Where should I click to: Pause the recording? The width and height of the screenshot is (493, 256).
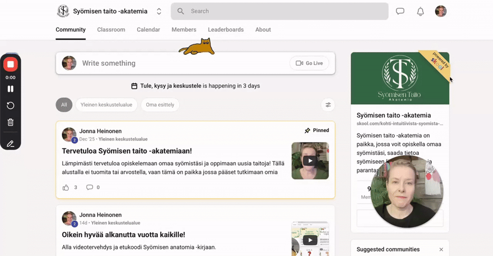pyautogui.click(x=11, y=89)
